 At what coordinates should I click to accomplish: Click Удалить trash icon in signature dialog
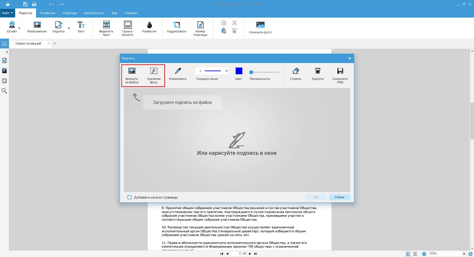tap(318, 74)
